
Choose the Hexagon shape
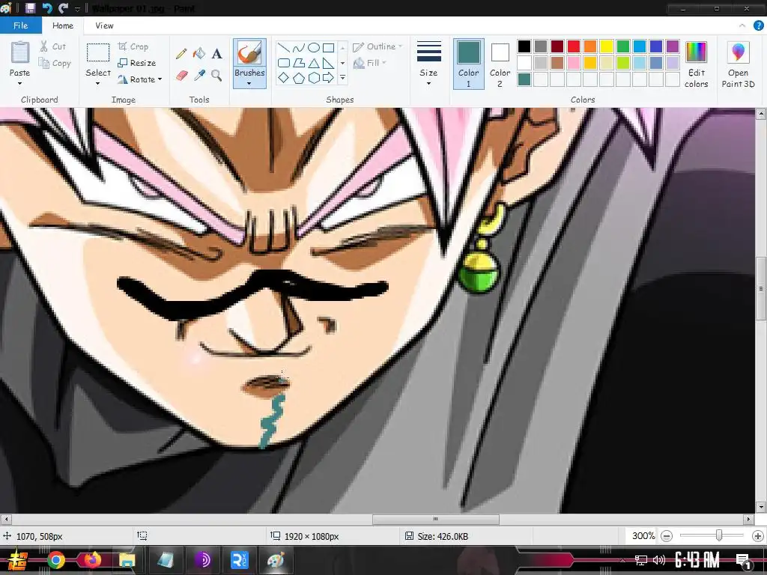coord(314,77)
